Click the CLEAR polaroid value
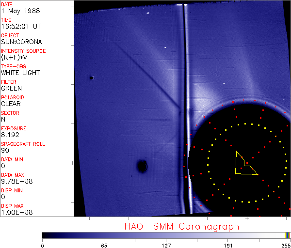The width and height of the screenshot is (291, 248). coord(11,104)
